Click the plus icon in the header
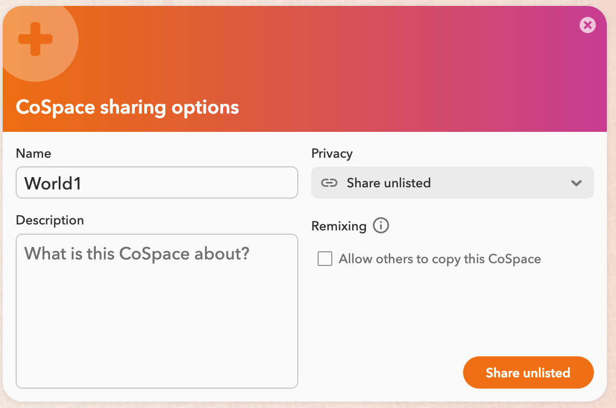This screenshot has width=616, height=408. click(x=36, y=39)
